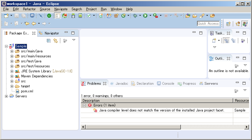
Task: Click the Back navigation arrow icon
Action: pyautogui.click(x=34, y=24)
